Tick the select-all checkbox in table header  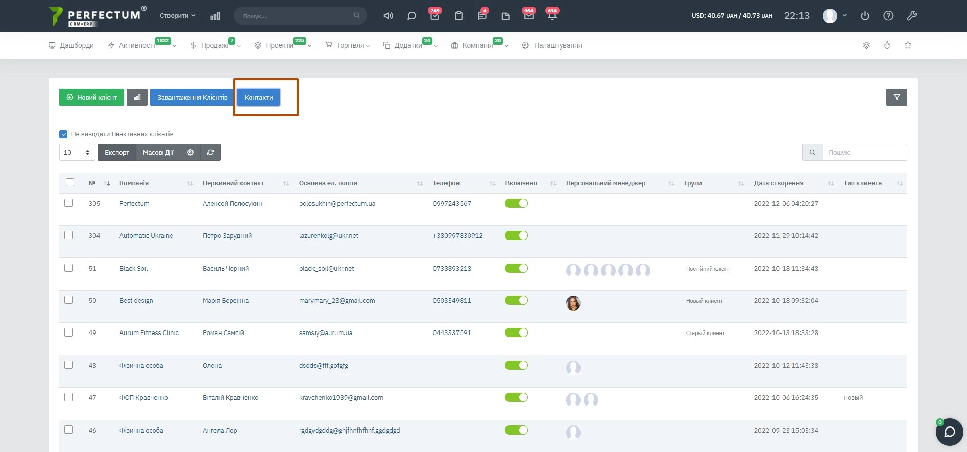pyautogui.click(x=70, y=182)
